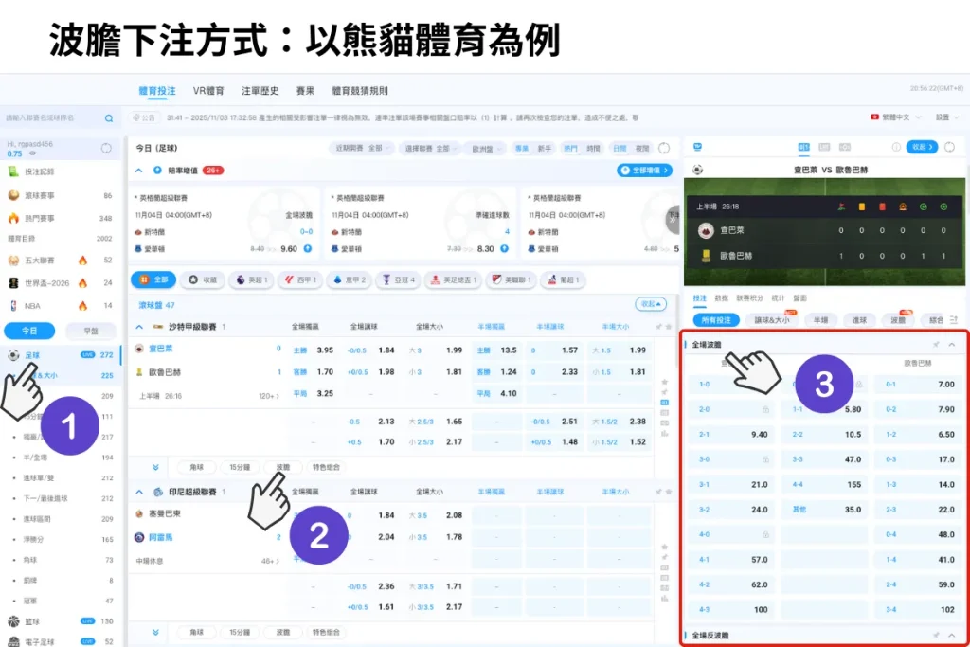
Task: Filter by 西甲 league chip
Action: click(x=300, y=279)
